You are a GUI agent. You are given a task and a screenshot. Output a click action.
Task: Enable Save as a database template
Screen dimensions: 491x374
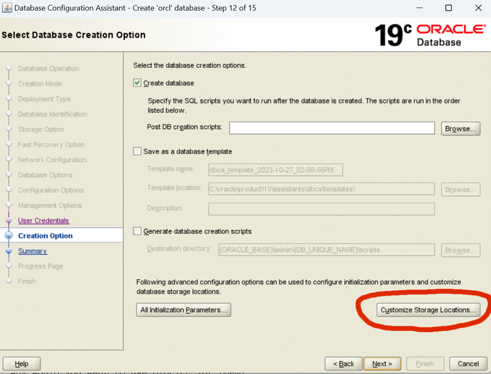(137, 151)
